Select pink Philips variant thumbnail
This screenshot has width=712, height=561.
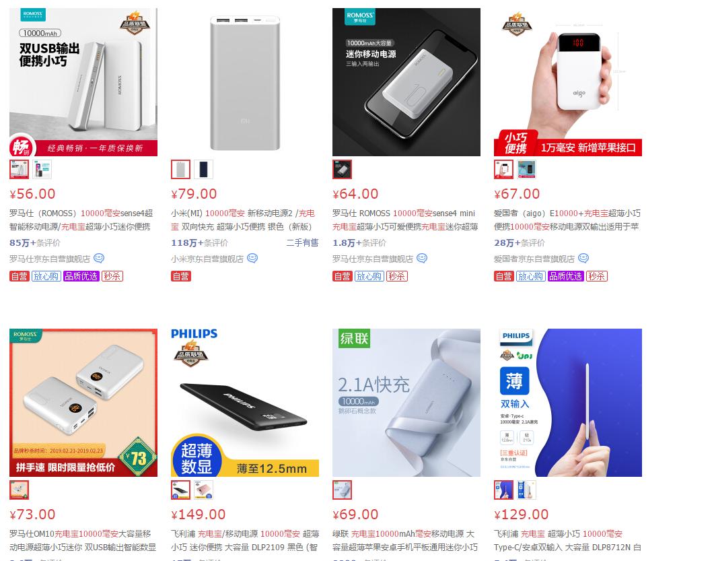click(x=203, y=490)
